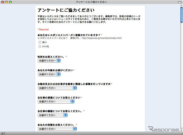Open the あなたの年齢をお選びください dropdown
This screenshot has width=183, height=135.
pos(49,74)
